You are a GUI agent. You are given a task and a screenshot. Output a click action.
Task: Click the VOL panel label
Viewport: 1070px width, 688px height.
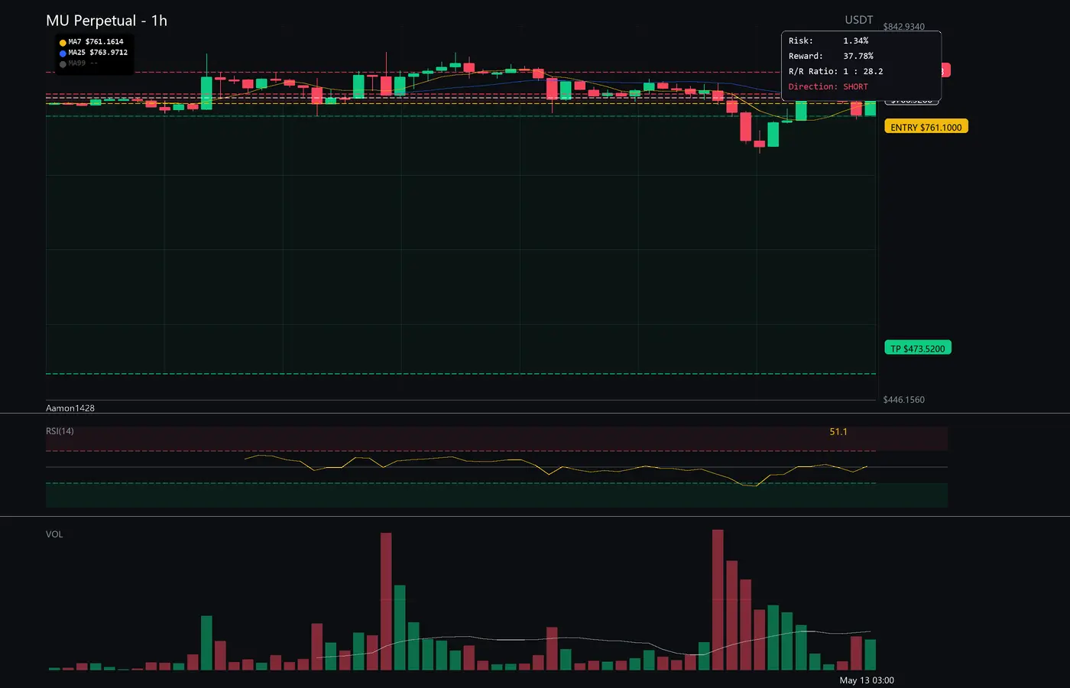(54, 534)
